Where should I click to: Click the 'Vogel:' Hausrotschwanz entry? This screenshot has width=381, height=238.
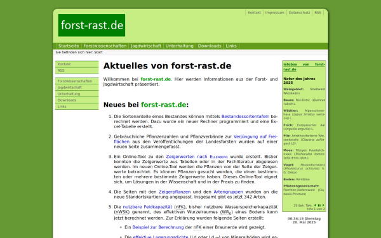[x=304, y=169]
